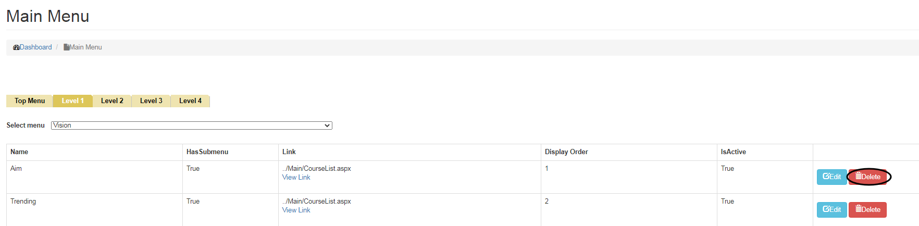Click the Main Menu file icon in breadcrumb

[x=67, y=47]
